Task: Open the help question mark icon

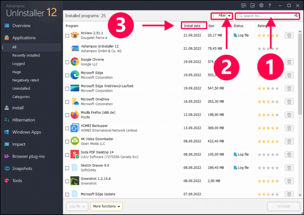Action: [270, 5]
